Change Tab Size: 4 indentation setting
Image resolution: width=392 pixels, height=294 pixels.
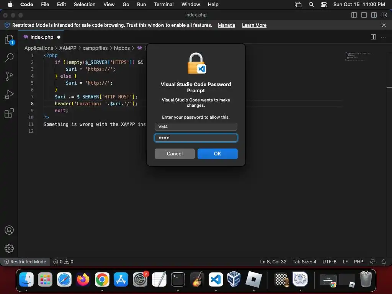pyautogui.click(x=304, y=262)
